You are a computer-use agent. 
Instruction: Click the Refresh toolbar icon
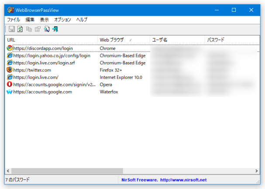tap(20, 29)
